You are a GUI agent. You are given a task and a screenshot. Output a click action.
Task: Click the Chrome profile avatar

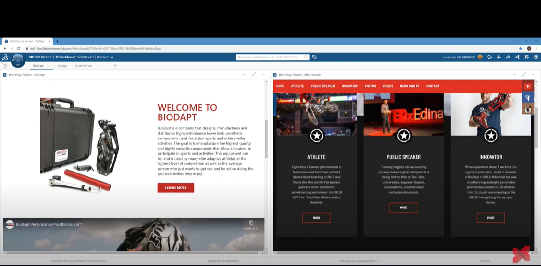pyautogui.click(x=529, y=49)
